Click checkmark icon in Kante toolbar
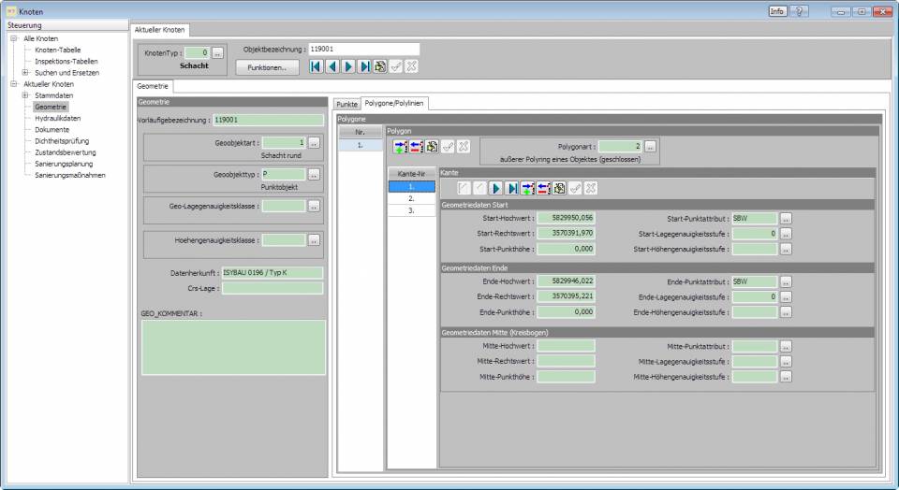 pyautogui.click(x=575, y=188)
